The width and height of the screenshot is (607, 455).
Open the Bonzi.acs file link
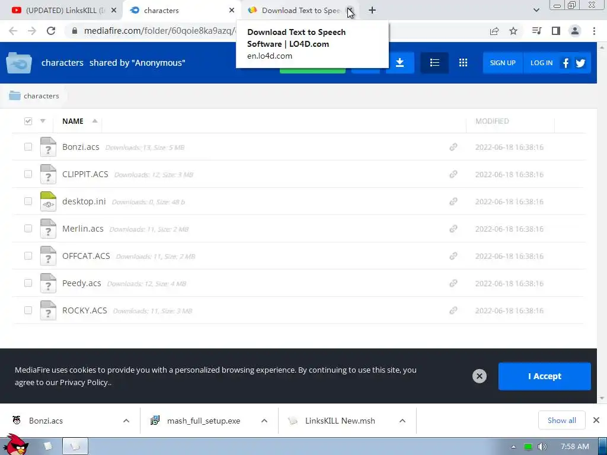pyautogui.click(x=81, y=147)
